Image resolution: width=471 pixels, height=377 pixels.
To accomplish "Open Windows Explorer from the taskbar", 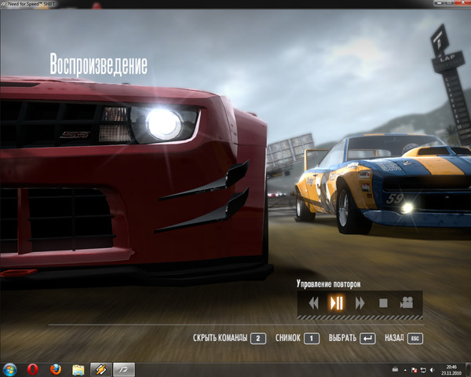I will tap(78, 370).
